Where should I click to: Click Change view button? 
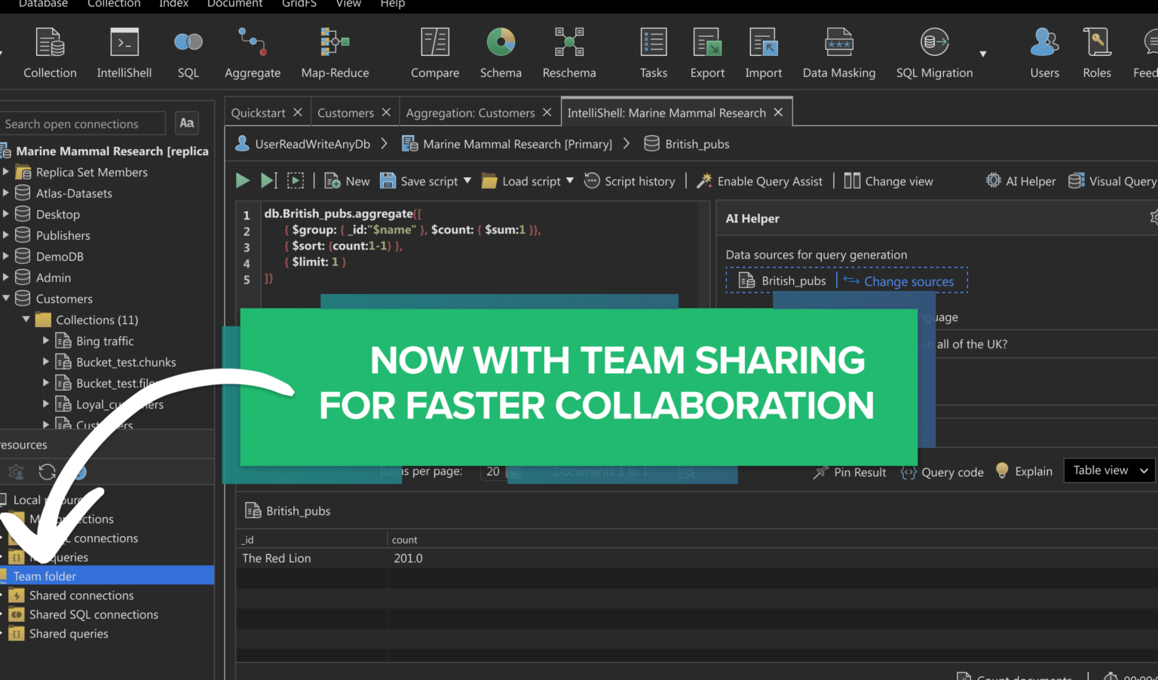888,181
